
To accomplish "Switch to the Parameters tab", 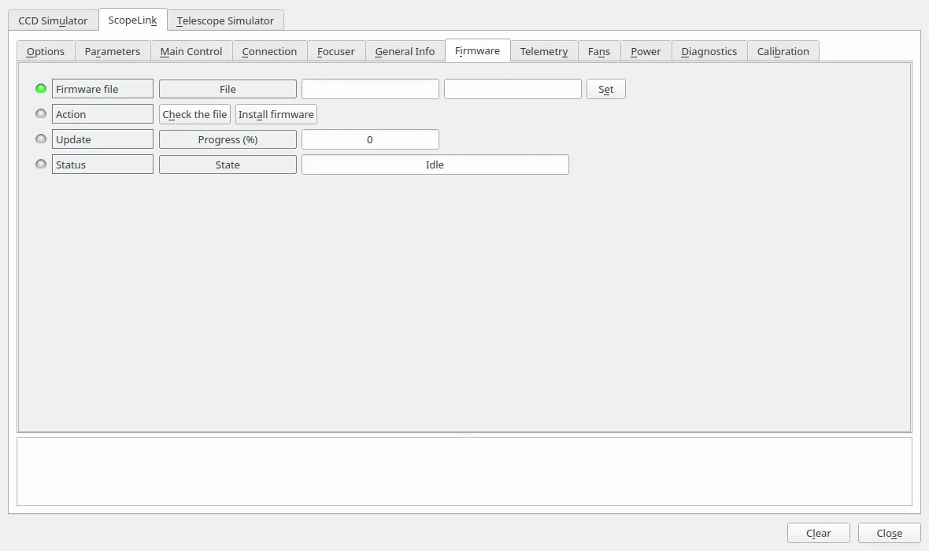I will 113,51.
